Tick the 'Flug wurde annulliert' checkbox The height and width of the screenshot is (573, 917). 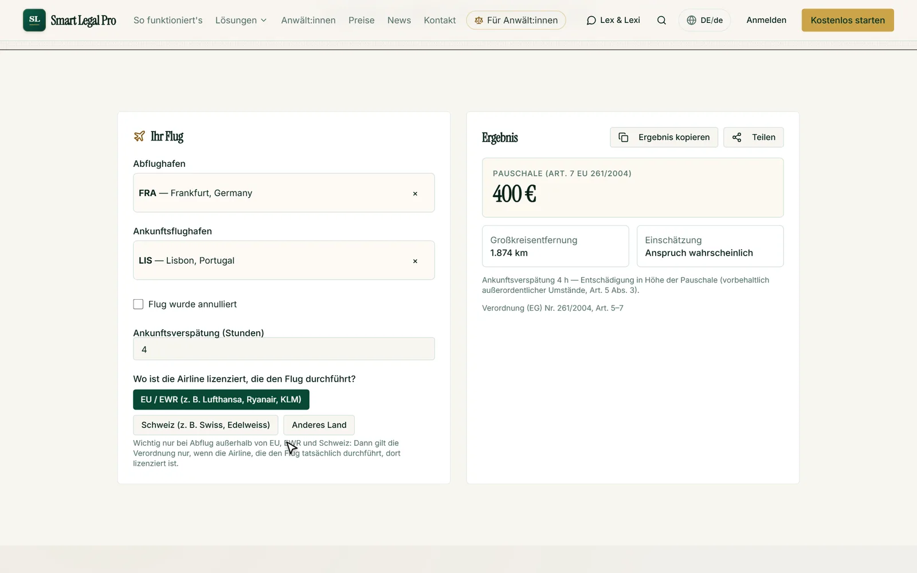(x=138, y=304)
